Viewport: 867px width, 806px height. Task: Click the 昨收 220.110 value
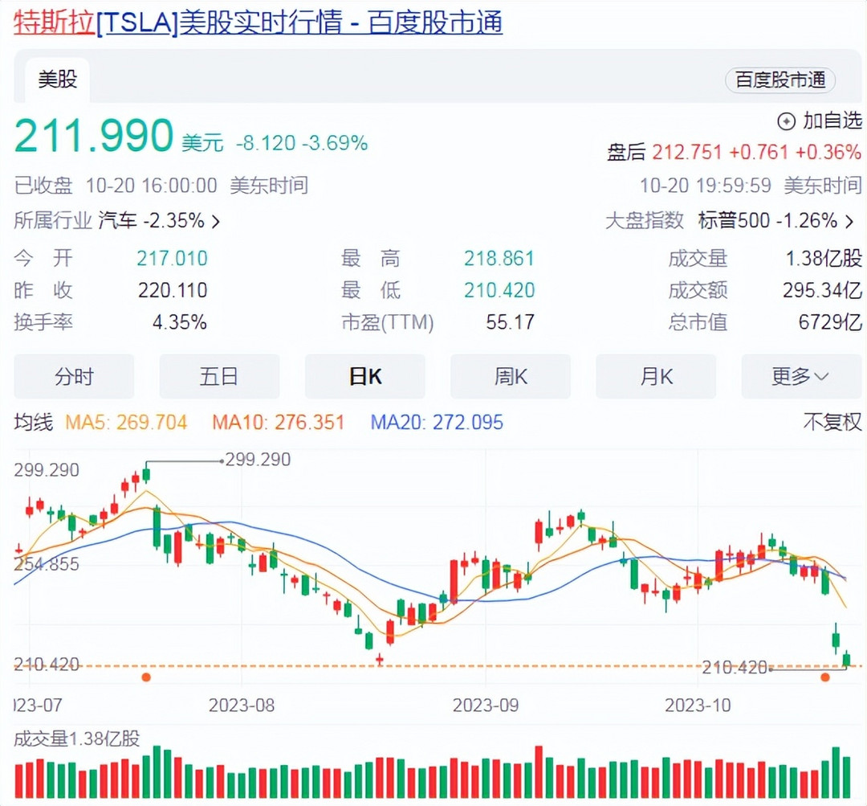coord(173,290)
